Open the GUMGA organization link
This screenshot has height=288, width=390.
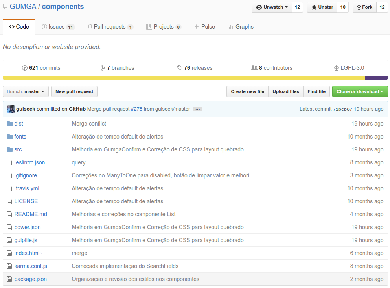(x=23, y=6)
